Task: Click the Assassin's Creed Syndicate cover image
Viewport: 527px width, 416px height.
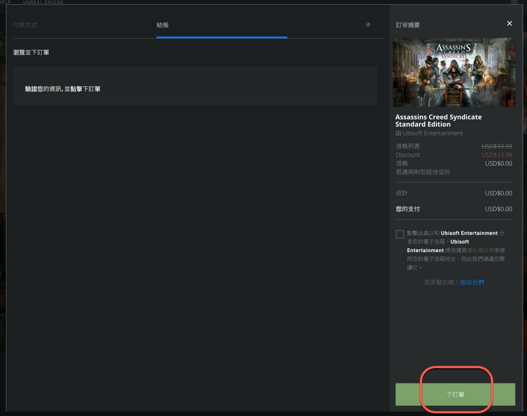Action: coord(454,72)
